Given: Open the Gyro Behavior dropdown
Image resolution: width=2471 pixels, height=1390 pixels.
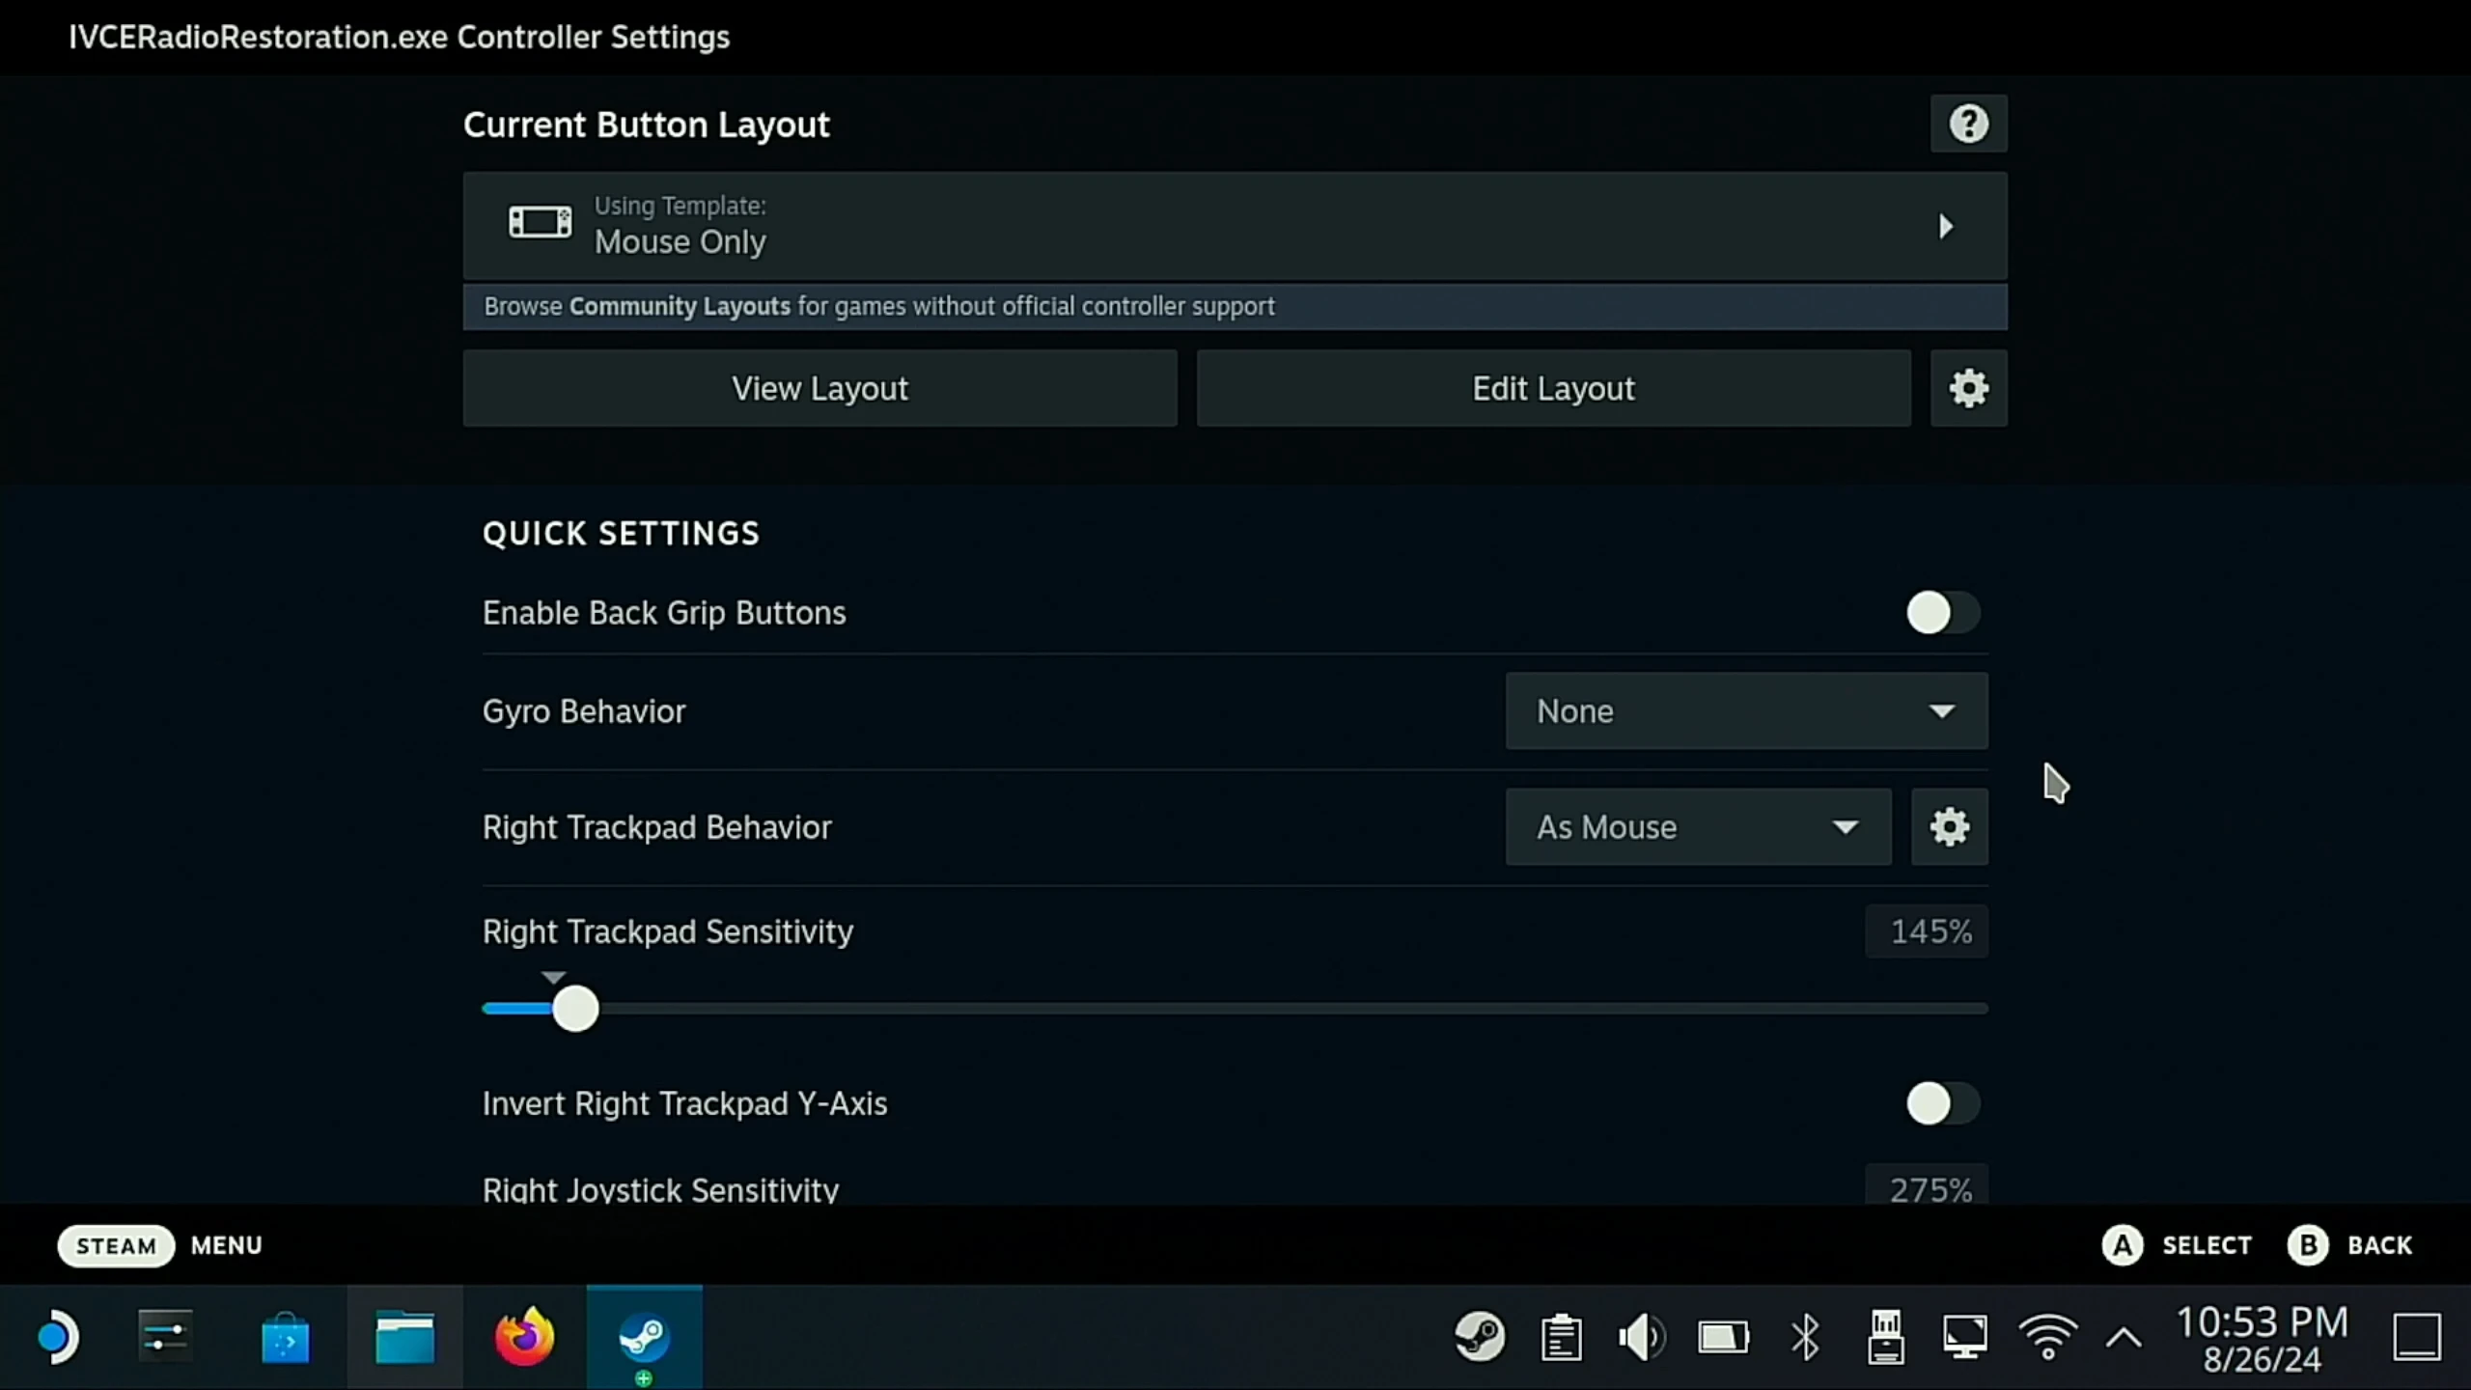Looking at the screenshot, I should (1746, 711).
